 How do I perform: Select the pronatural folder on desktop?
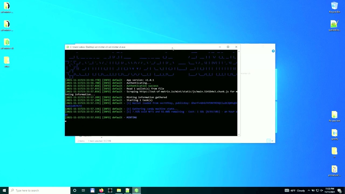pyautogui.click(x=334, y=171)
